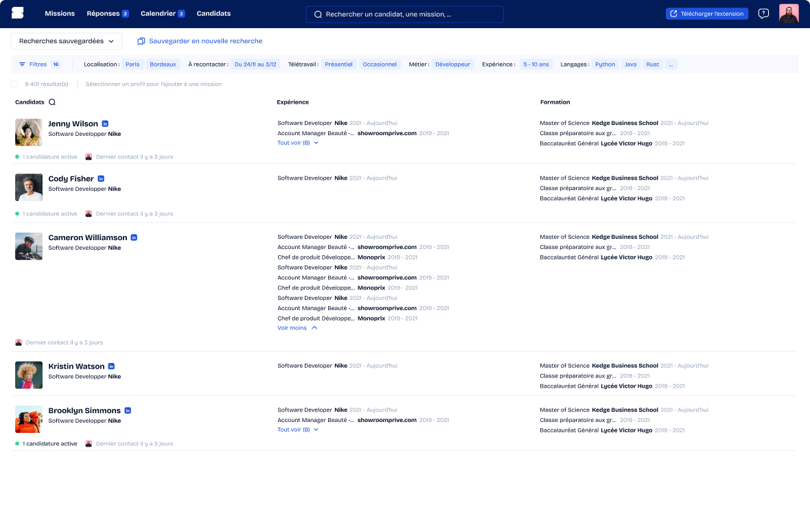Click Cody Fisher's LinkedIn badge icon
Viewport: 810px width, 527px height.
(x=101, y=178)
